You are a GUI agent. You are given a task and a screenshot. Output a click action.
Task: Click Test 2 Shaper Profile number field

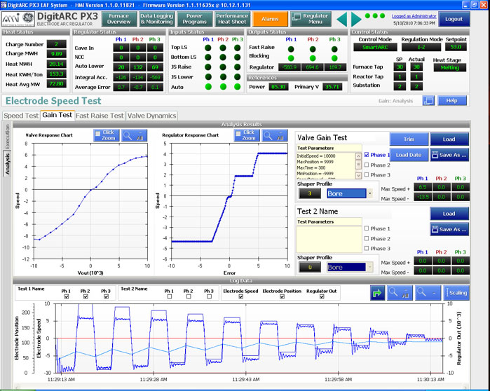coord(310,268)
